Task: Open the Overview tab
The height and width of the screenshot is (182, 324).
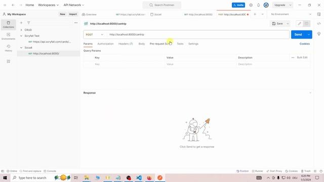Action: pos(89,15)
